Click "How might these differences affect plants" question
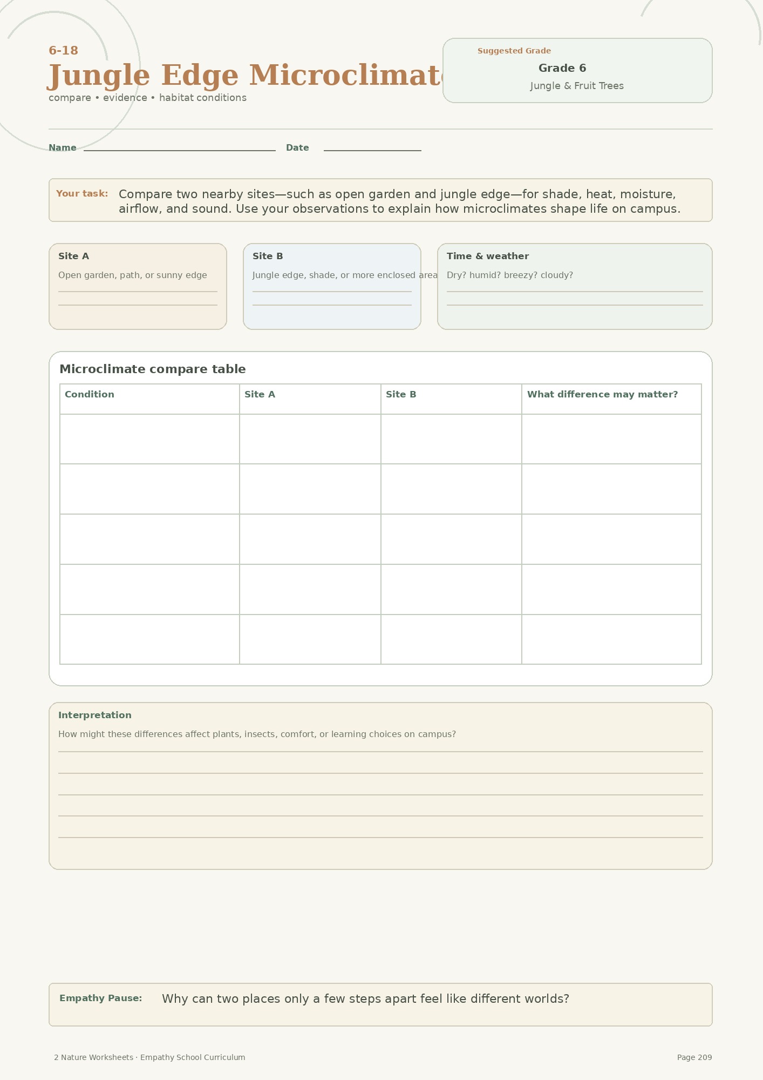Image resolution: width=763 pixels, height=1080 pixels. (x=257, y=734)
